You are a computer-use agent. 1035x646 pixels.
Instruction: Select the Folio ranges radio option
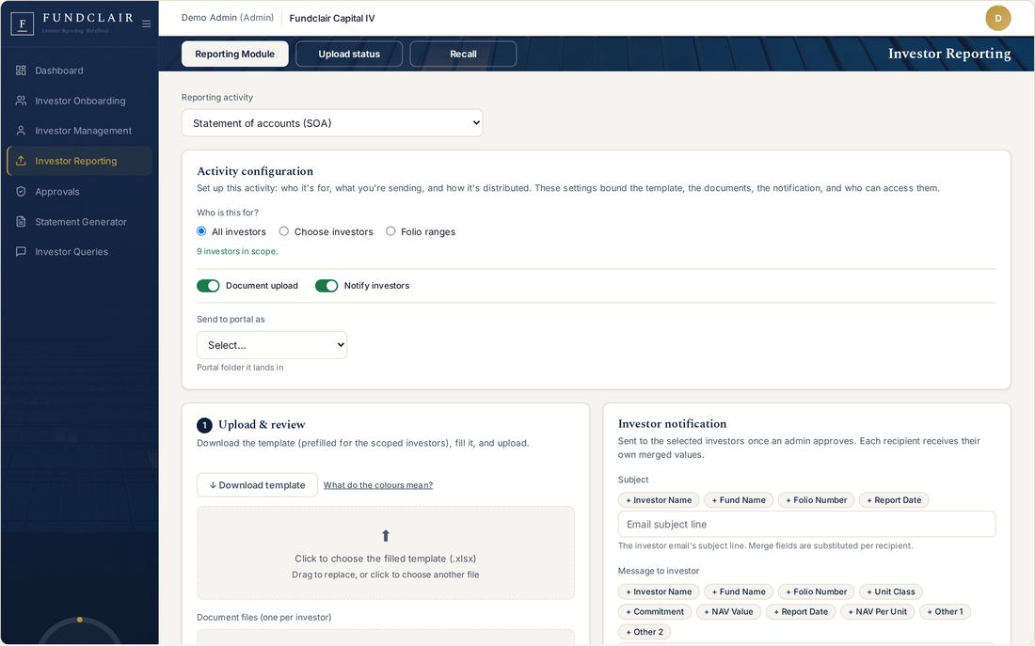(x=390, y=231)
